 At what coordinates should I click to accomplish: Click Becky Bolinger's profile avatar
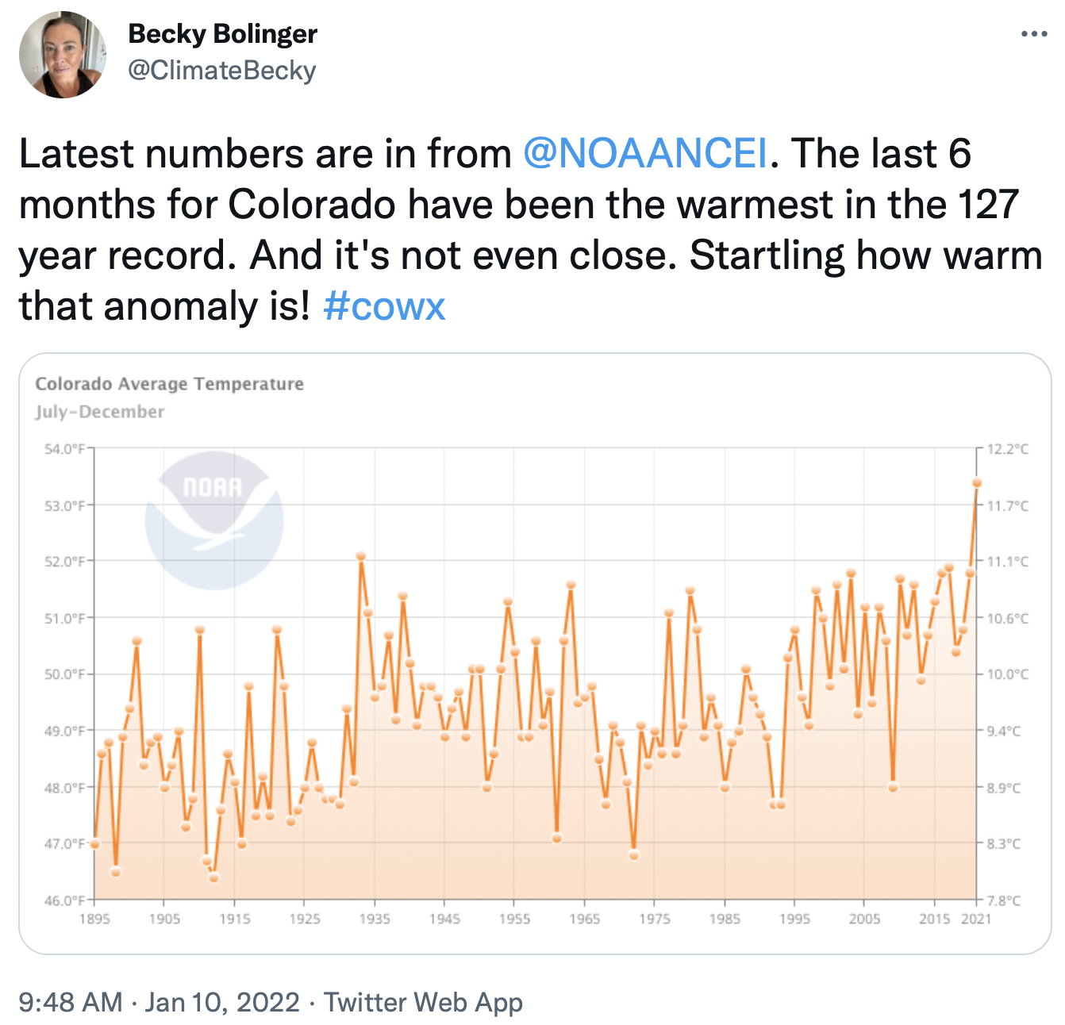(x=63, y=55)
